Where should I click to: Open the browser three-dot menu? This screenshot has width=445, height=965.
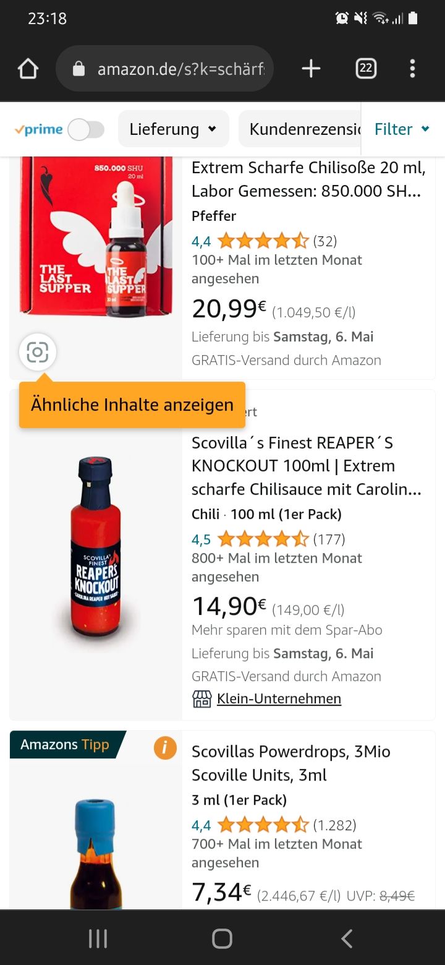click(x=412, y=69)
